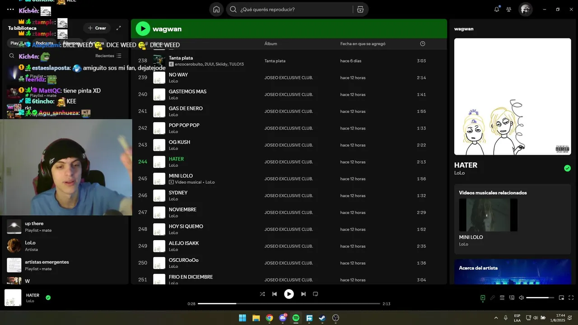Open Tanta plata album link
Image resolution: width=578 pixels, height=325 pixels.
(x=275, y=61)
